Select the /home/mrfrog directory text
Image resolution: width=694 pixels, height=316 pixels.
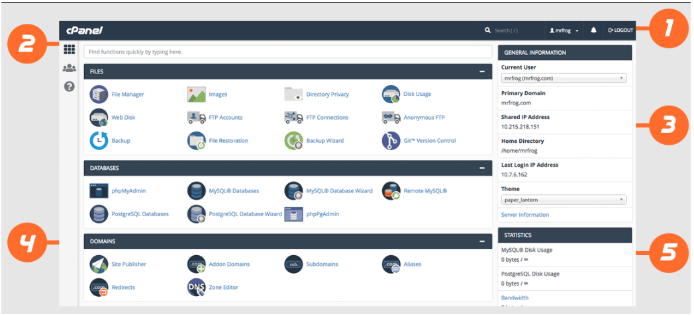point(519,151)
